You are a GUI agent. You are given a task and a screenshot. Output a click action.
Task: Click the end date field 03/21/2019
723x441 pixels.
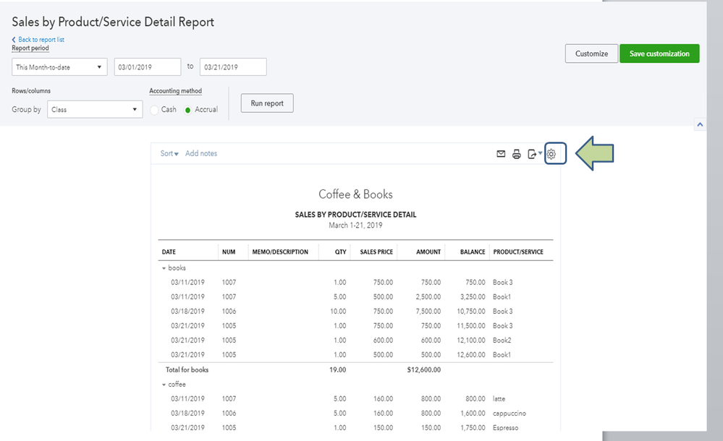tap(233, 67)
